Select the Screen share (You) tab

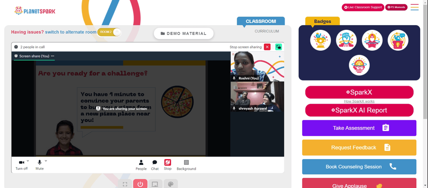coord(34,56)
